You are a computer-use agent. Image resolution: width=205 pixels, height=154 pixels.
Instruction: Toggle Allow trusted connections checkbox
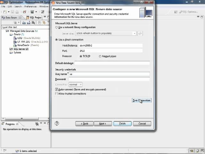(x=56, y=94)
